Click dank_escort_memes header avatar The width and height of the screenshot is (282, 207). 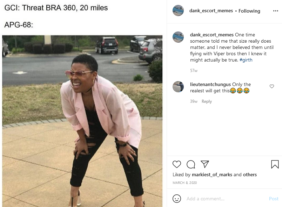[x=178, y=10]
